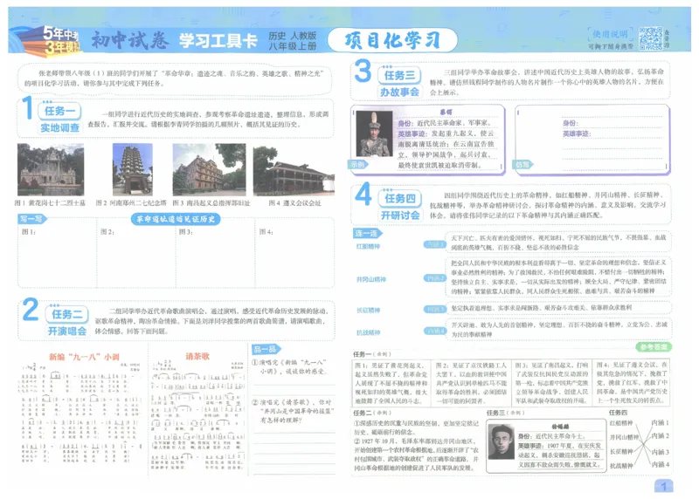Click the 开研讨会 label
The image size is (699, 499).
pos(400,215)
